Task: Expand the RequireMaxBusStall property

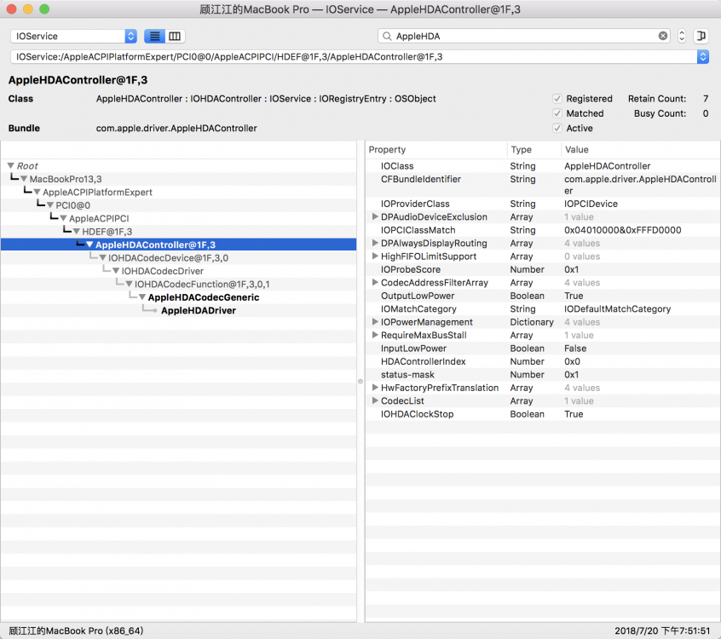Action: [x=375, y=335]
